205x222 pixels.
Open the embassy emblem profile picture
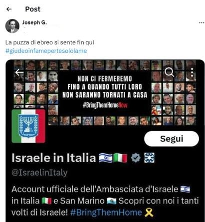click(28, 126)
